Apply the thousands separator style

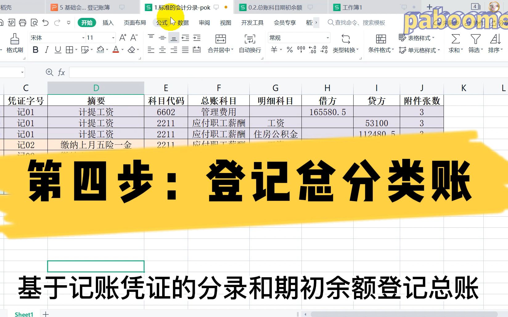point(301,50)
